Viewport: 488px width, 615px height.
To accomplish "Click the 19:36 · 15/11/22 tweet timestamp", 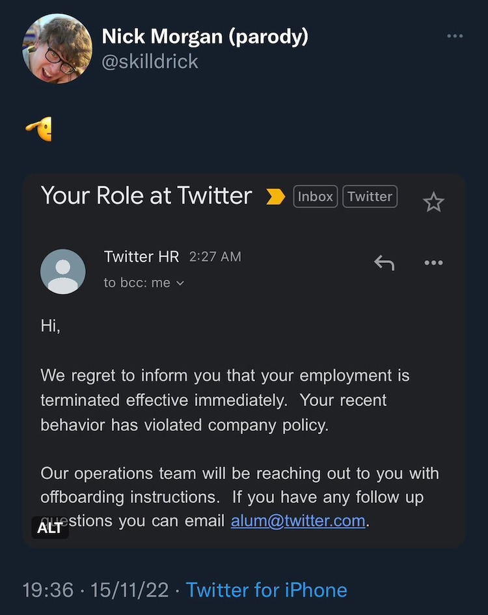I will click(x=95, y=590).
